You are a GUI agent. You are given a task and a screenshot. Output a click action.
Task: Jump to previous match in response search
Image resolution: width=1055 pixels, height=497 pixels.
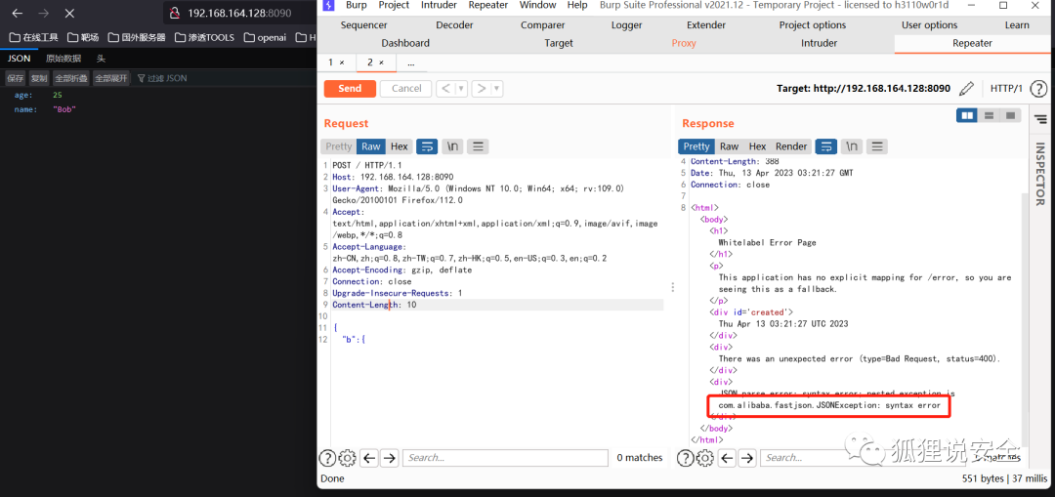(x=727, y=458)
